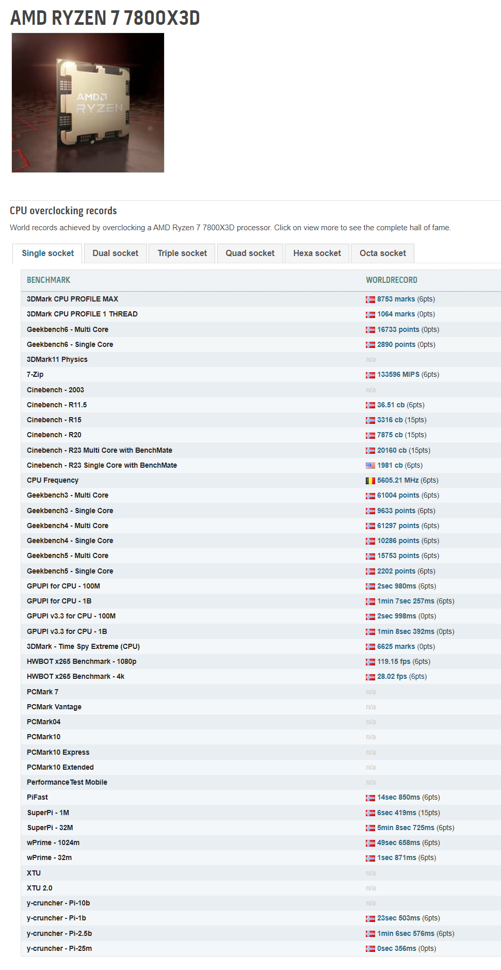Open the 1min 8sec 392ms record
The height and width of the screenshot is (970, 501).
(x=406, y=631)
